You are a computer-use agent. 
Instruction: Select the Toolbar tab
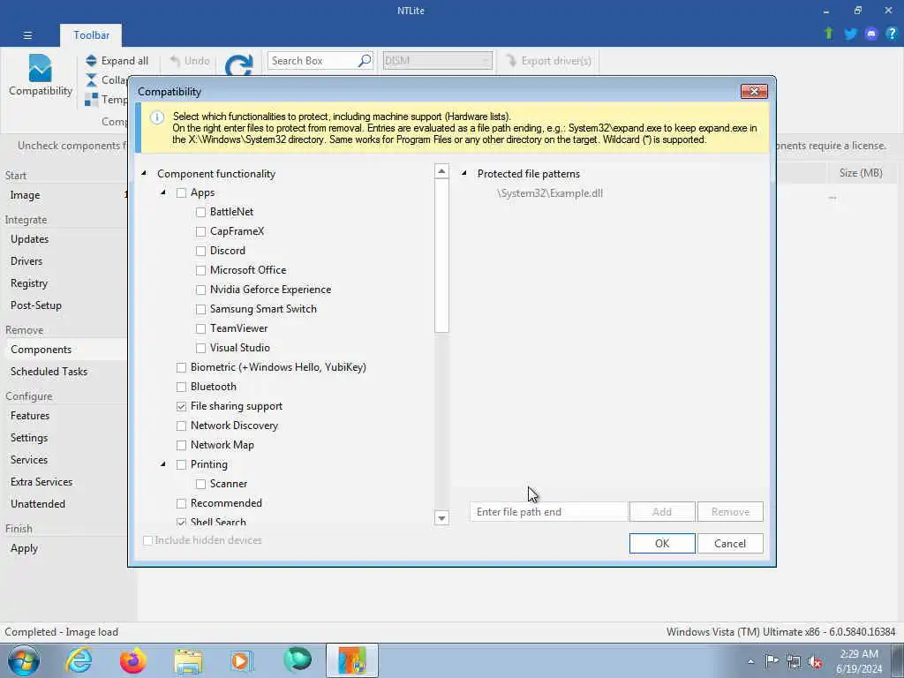pyautogui.click(x=91, y=35)
